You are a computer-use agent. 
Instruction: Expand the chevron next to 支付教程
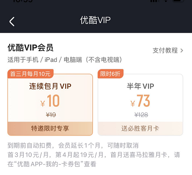pos(182,51)
